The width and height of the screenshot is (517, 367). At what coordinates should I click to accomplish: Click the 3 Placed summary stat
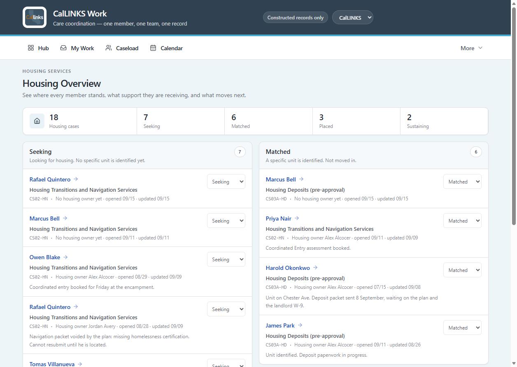[x=356, y=121]
